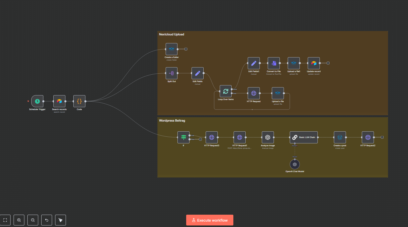The height and width of the screenshot is (227, 408).
Task: Open the If node
Action: click(x=183, y=137)
